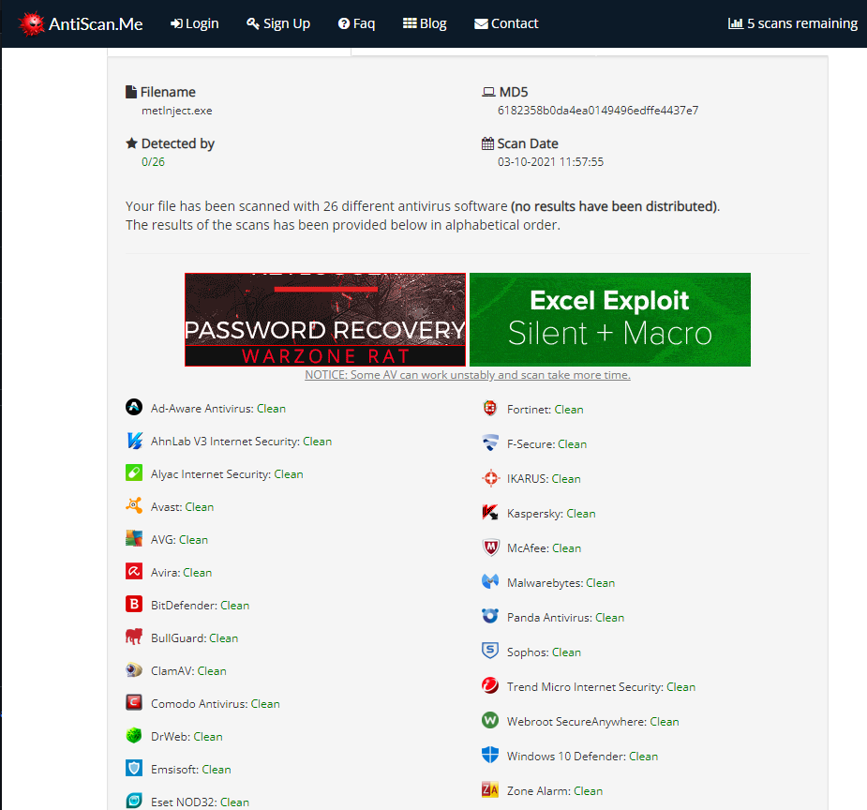Click the BitDefender icon

134,604
